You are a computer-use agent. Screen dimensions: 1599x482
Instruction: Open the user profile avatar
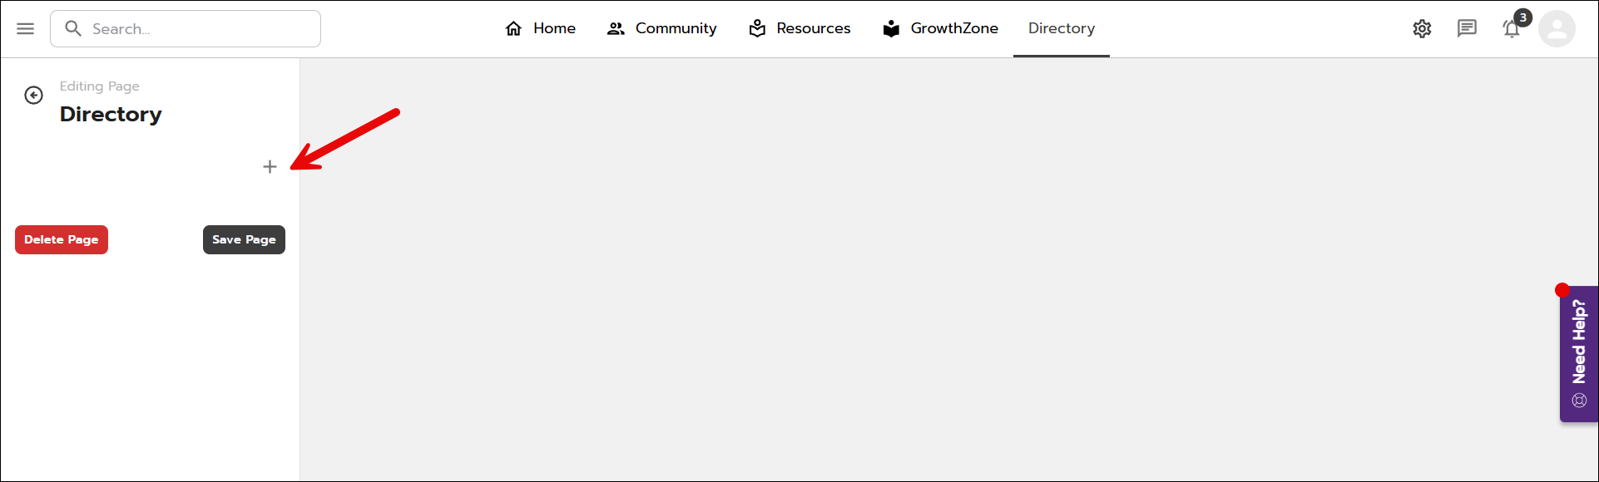click(1556, 29)
